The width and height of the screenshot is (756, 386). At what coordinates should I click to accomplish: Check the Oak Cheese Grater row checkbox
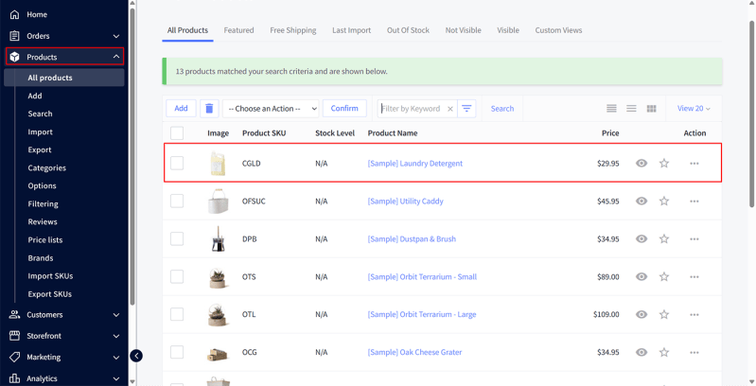(x=177, y=352)
